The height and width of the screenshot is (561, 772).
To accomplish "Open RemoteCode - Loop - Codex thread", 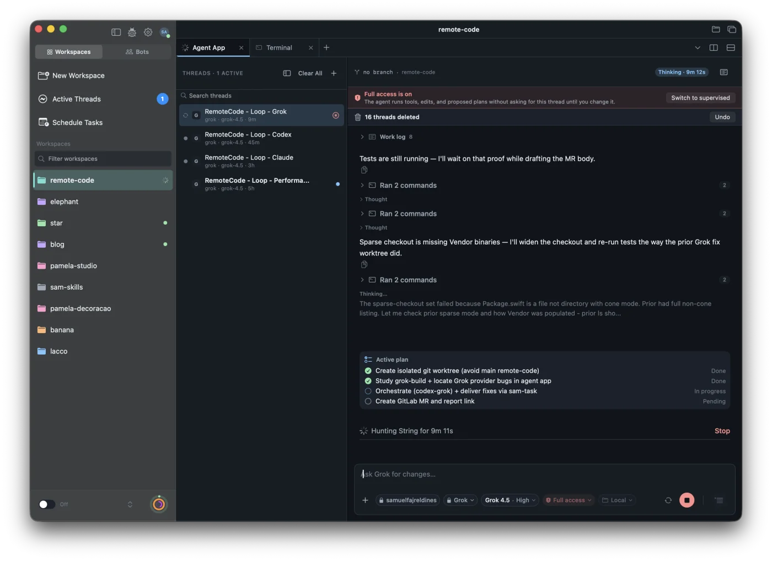I will point(261,138).
